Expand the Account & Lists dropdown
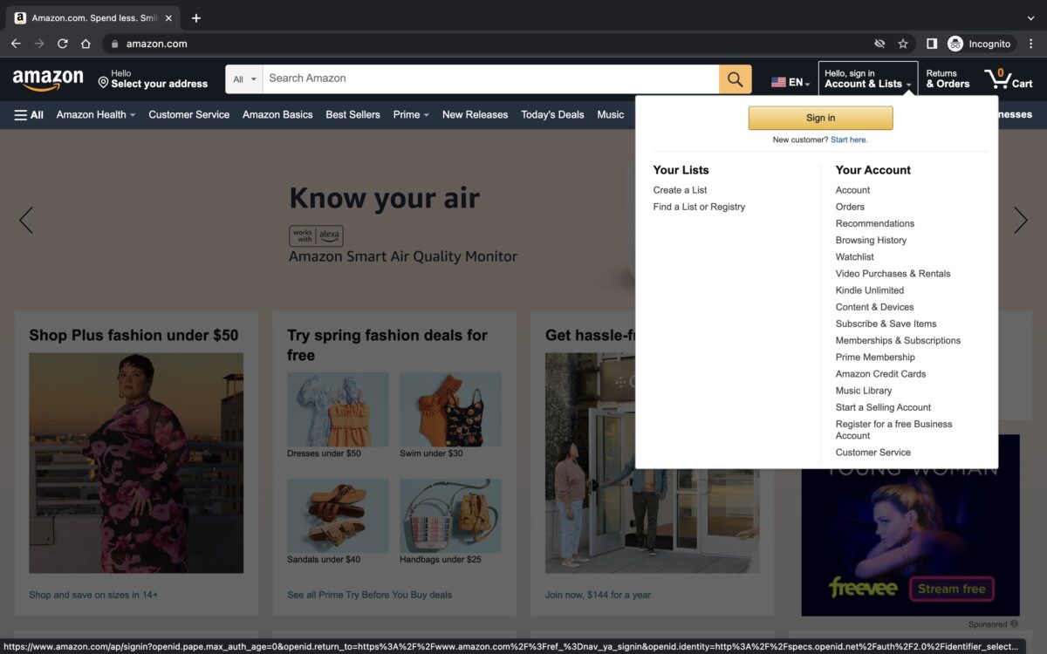 [x=868, y=79]
